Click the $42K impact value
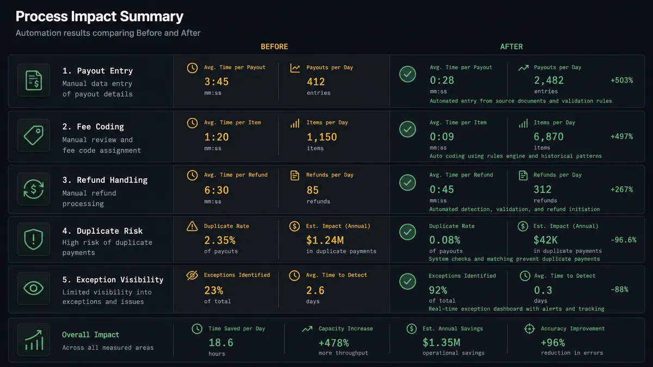Screen dimensions: 653x367 (x=546, y=240)
